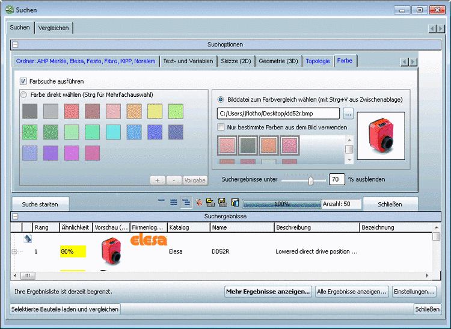Toggle the Farbsuche ausführen checkbox
Screen dimensions: 451x329
click(x=23, y=81)
